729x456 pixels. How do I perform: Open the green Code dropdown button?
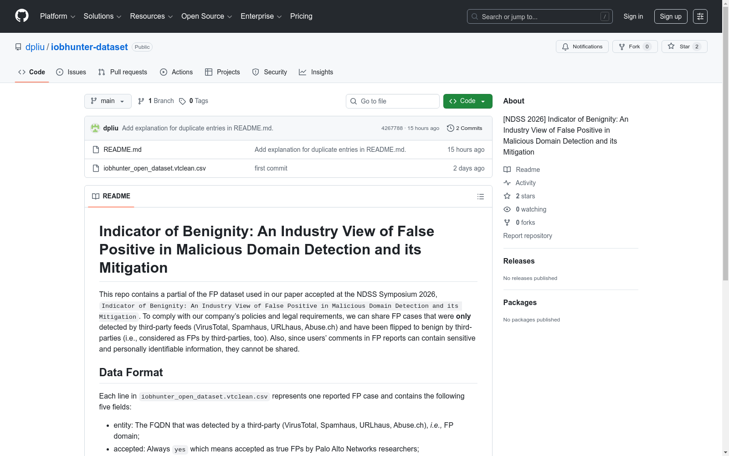pos(467,101)
